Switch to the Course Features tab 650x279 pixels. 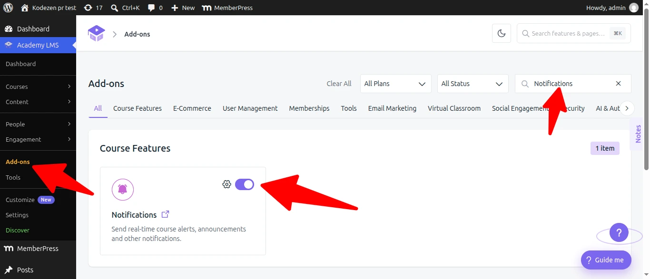(x=138, y=108)
